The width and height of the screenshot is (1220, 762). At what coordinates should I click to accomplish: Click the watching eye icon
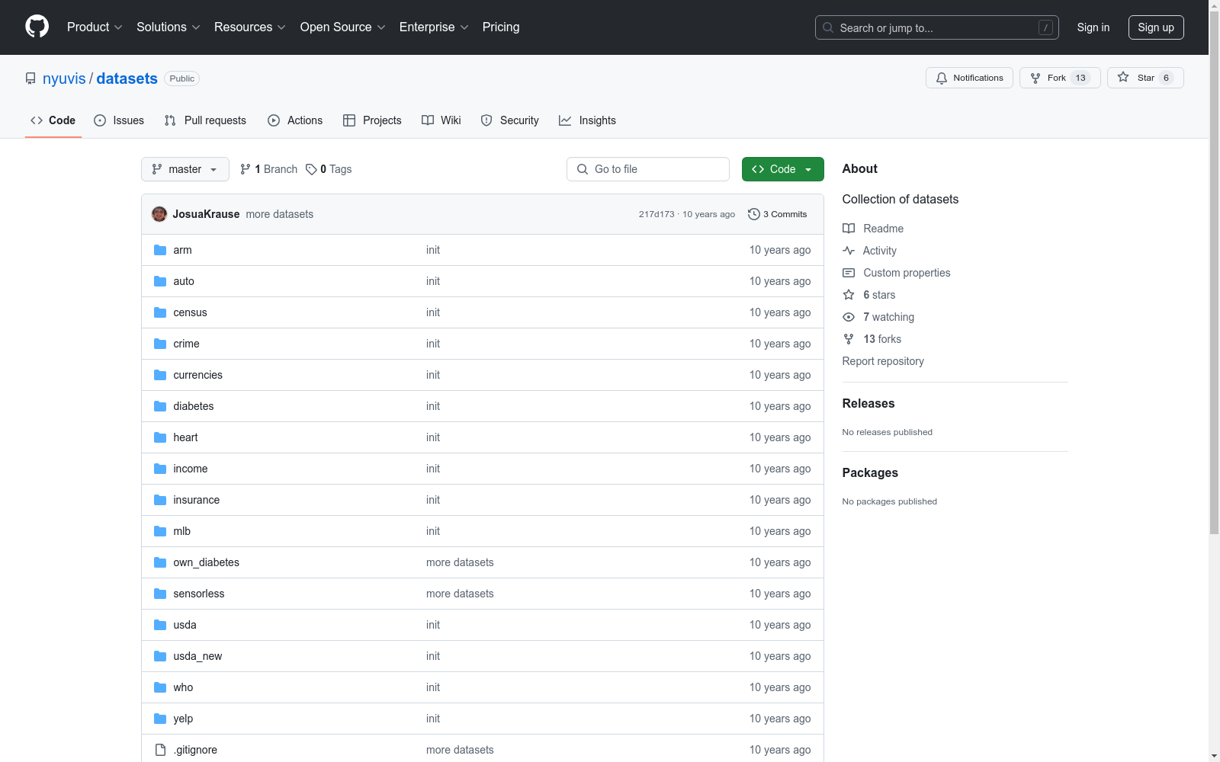[x=849, y=317]
